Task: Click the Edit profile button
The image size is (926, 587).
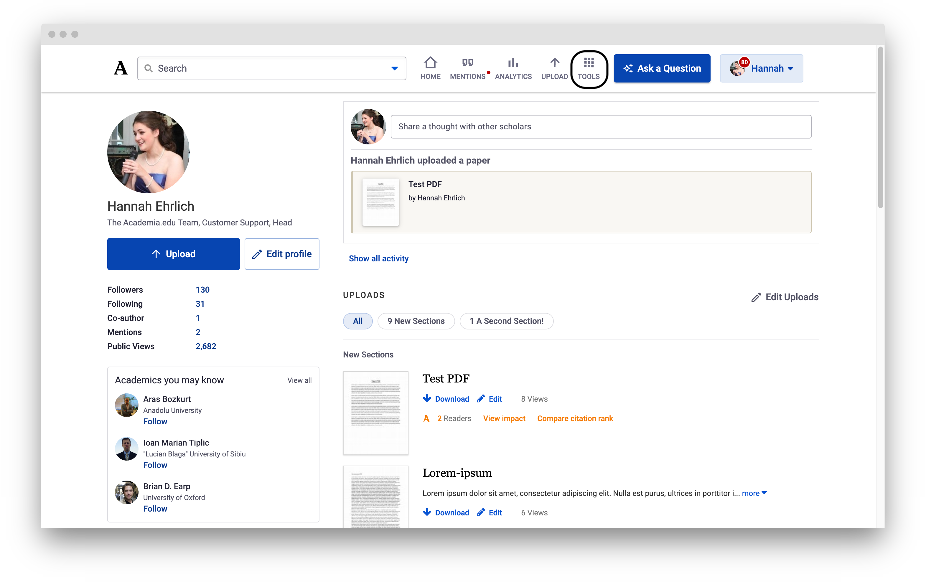Action: 282,254
